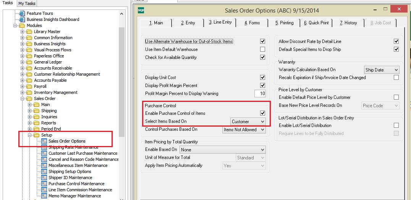Click the Feature Tours browser icon
Image resolution: width=411 pixels, height=200 pixels.
point(23,13)
